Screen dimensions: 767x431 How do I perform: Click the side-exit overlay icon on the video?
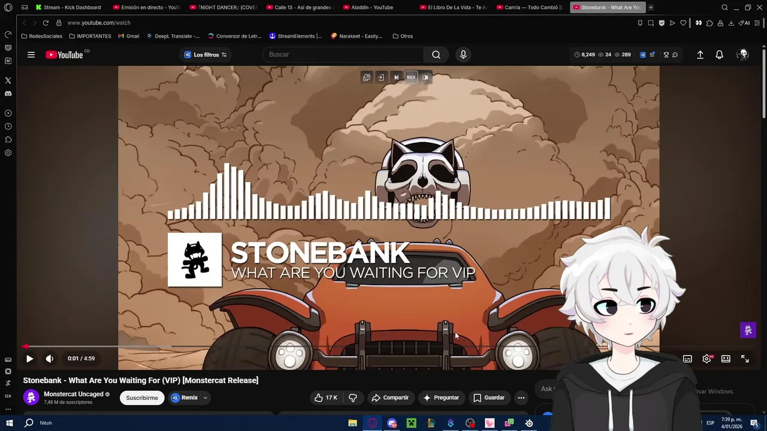(381, 77)
